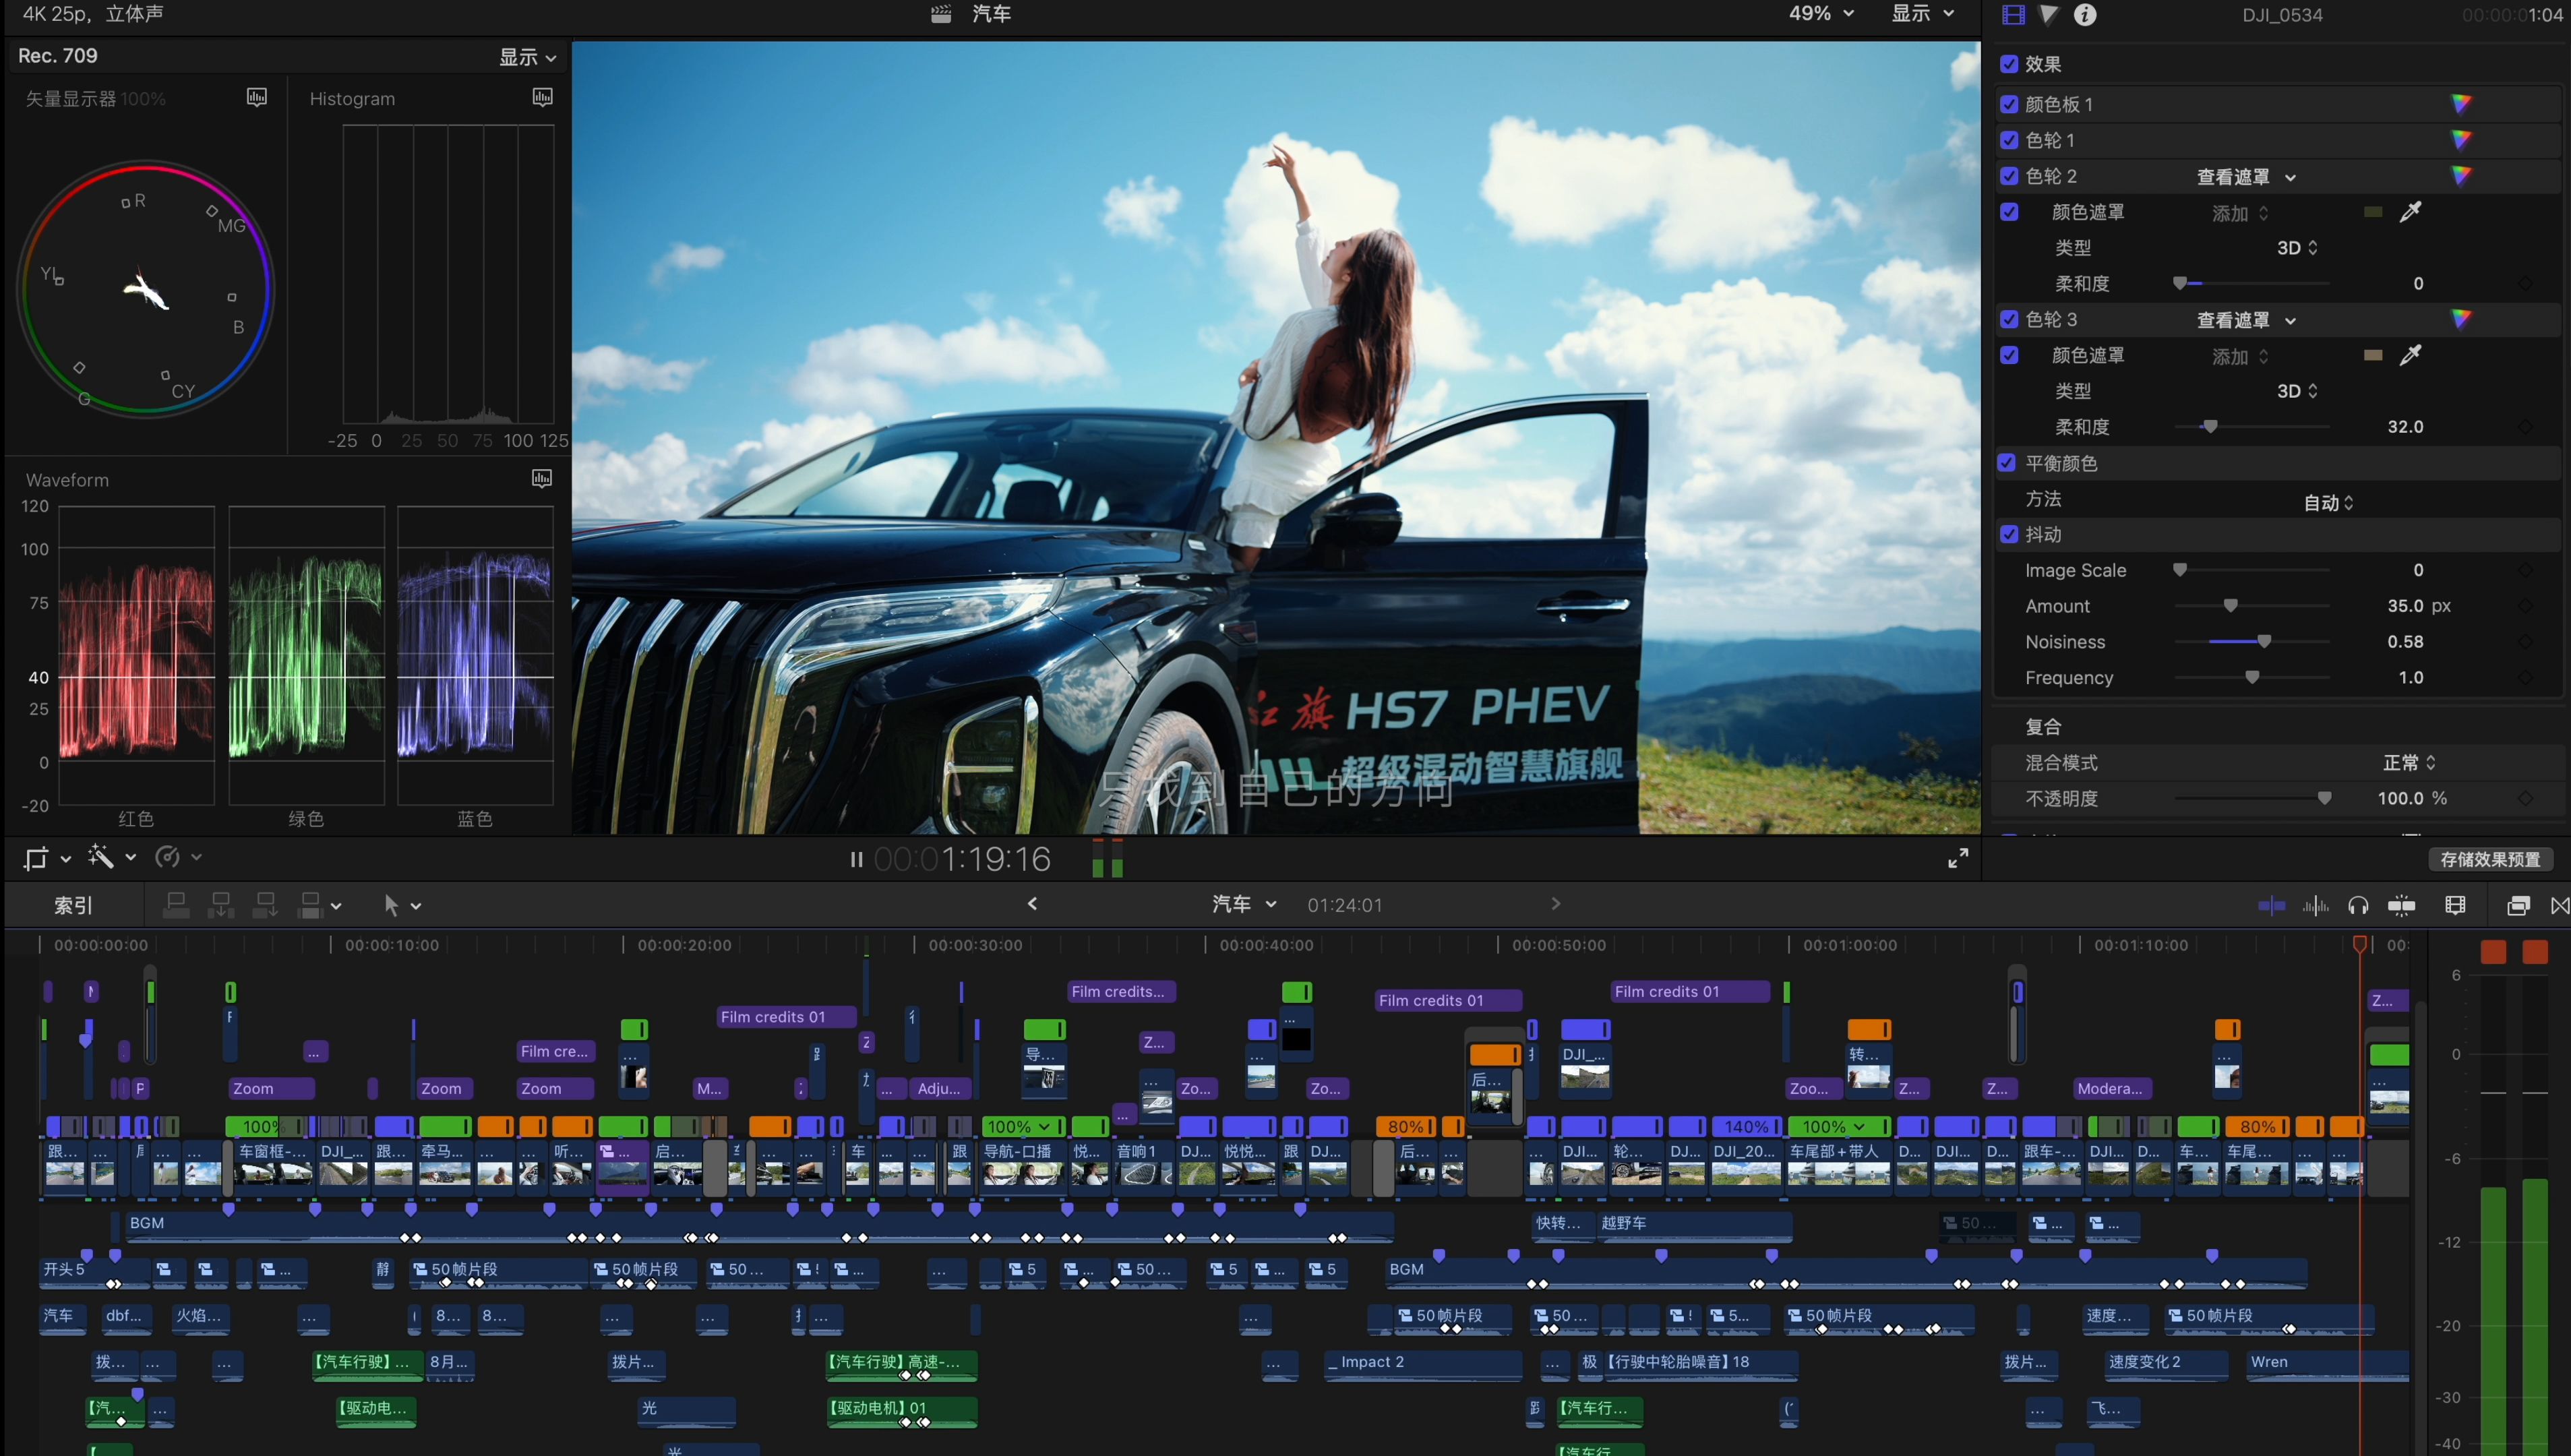Image resolution: width=2571 pixels, height=1456 pixels.
Task: Go forward in timeline history
Action: pos(1555,904)
